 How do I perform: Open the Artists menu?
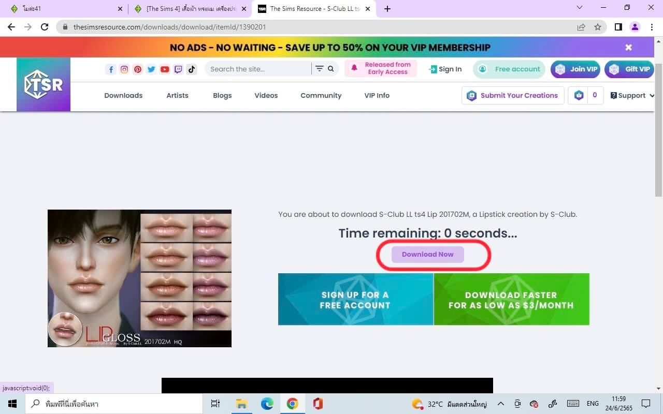(177, 95)
